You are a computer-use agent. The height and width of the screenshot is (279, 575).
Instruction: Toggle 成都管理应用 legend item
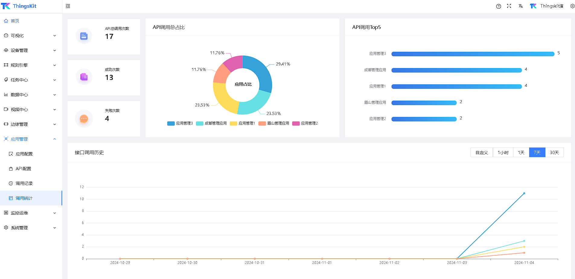click(x=211, y=123)
